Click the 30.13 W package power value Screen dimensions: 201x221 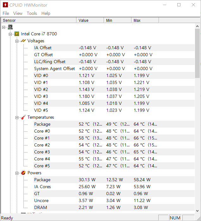[87, 180]
